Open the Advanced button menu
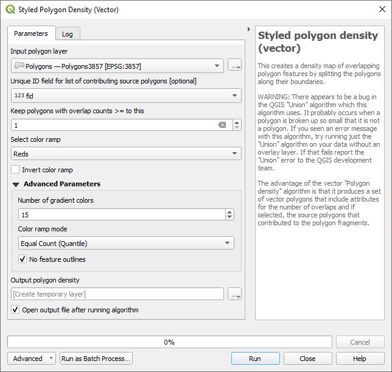 coord(32,359)
